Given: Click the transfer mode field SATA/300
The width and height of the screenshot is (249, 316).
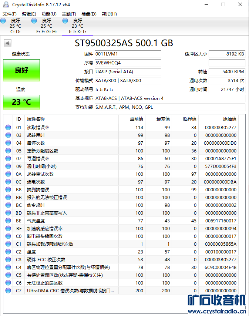Looking at the screenshot, I should coord(128,81).
